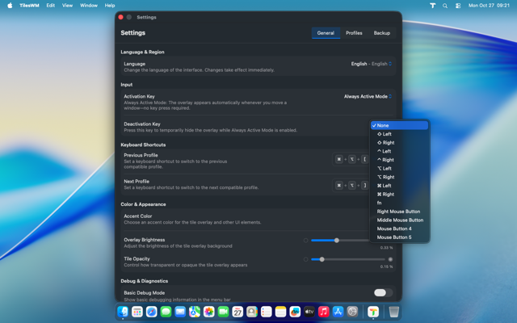Image resolution: width=517 pixels, height=323 pixels.
Task: Click Previous Profile shortcut recorder
Action: point(351,159)
